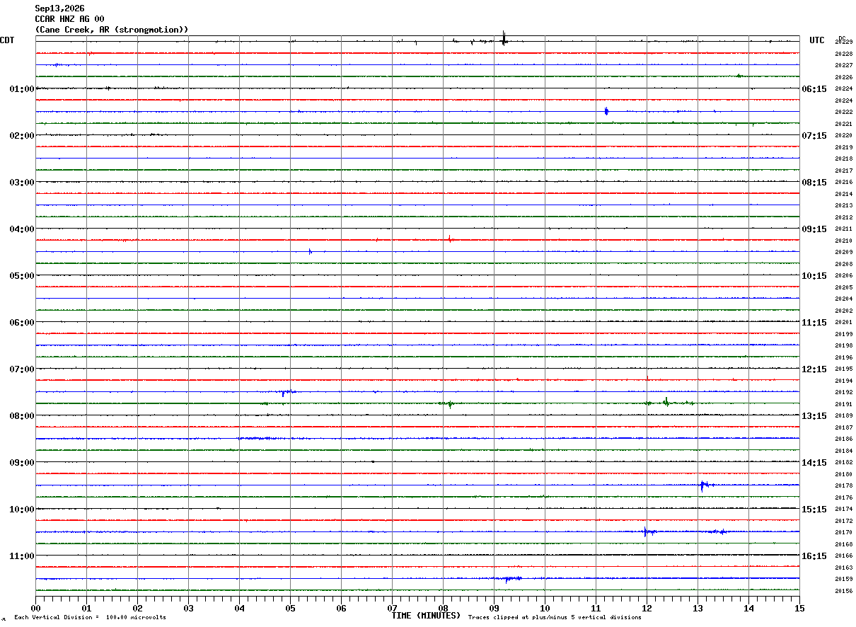This screenshot has width=856, height=627.
Task: Click the CDT timezone label
Action: tap(7, 40)
